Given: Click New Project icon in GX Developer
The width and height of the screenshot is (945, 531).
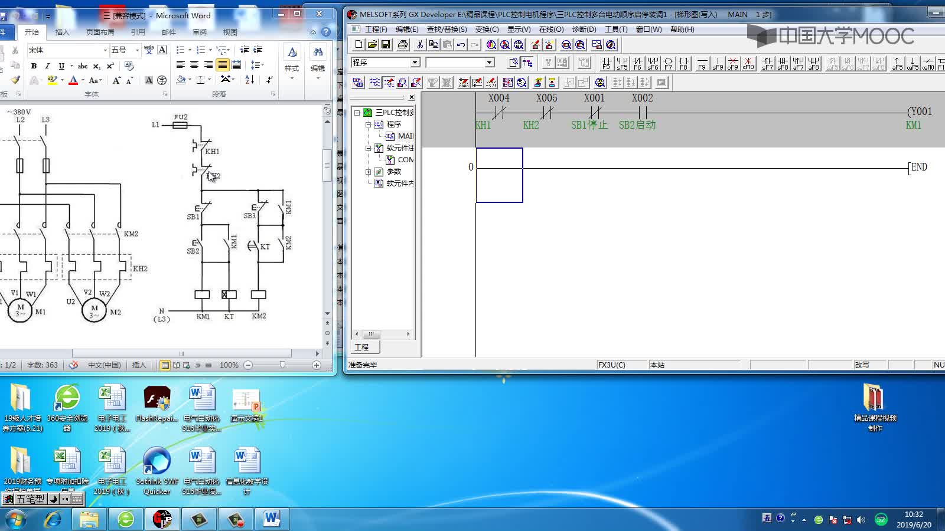Looking at the screenshot, I should point(359,44).
